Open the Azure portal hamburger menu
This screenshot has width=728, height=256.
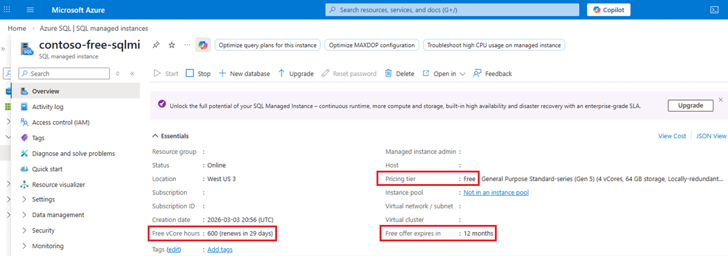[x=31, y=10]
